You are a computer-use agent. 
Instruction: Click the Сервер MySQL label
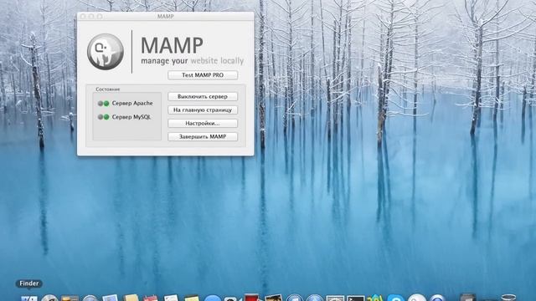(x=131, y=117)
